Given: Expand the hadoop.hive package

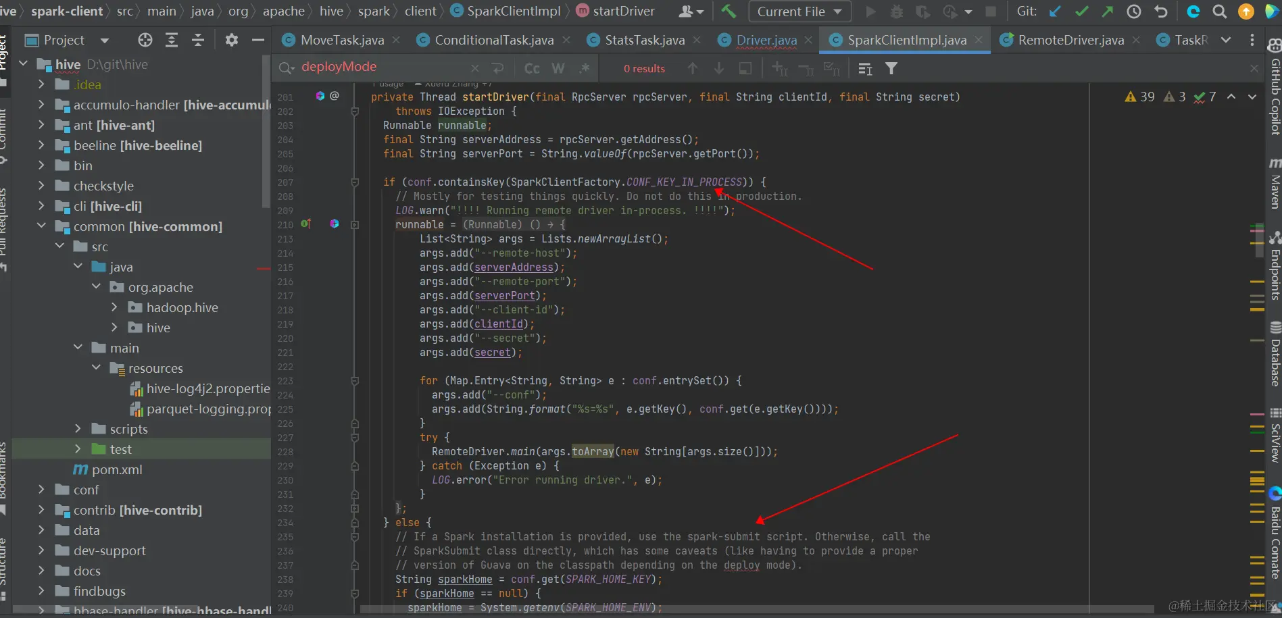Looking at the screenshot, I should 114,307.
